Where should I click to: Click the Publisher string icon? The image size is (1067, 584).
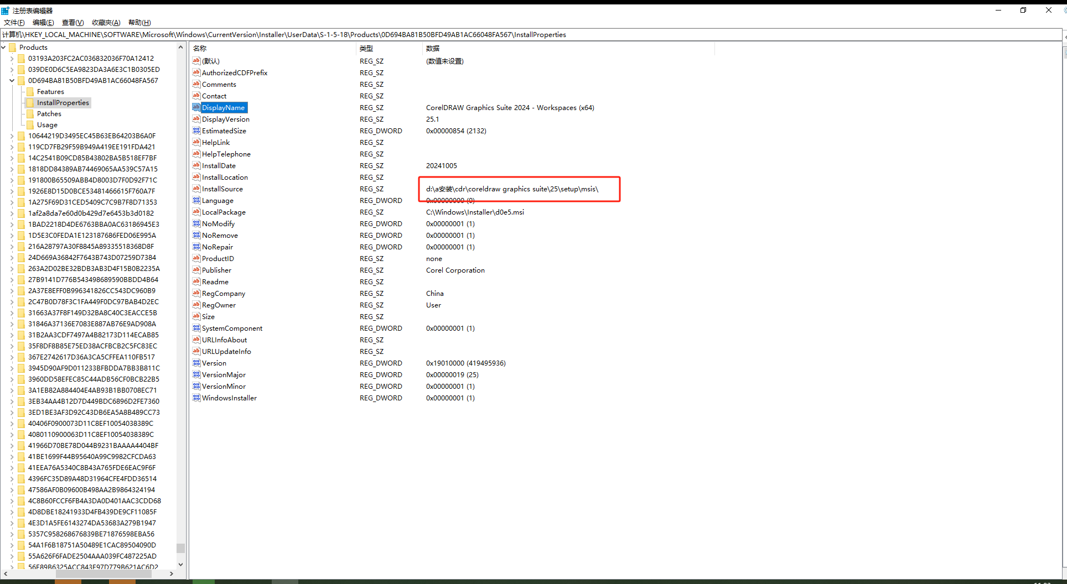tap(196, 270)
